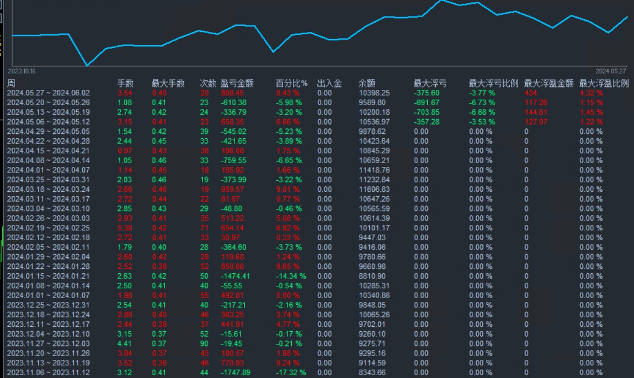
Task: Select week row 2024.05.13 ~ 2024.05.19
Action: pos(317,112)
